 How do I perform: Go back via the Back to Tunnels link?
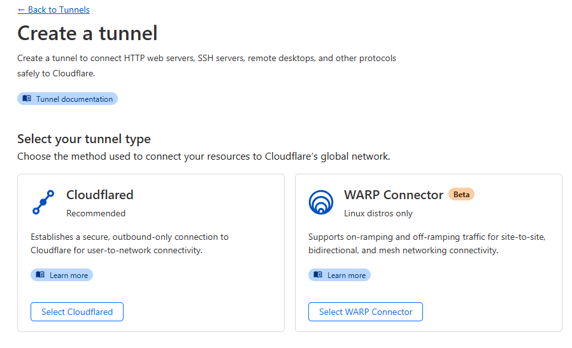coord(54,10)
